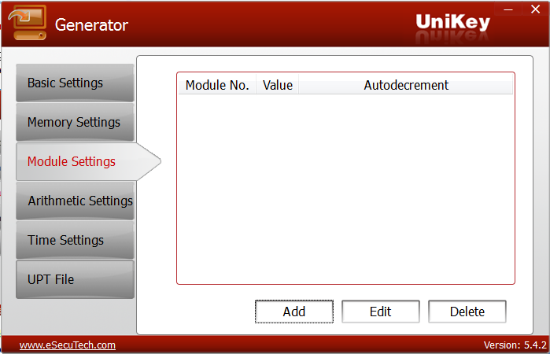Click the Version: 5.4.2 label
The width and height of the screenshot is (550, 354).
click(515, 345)
